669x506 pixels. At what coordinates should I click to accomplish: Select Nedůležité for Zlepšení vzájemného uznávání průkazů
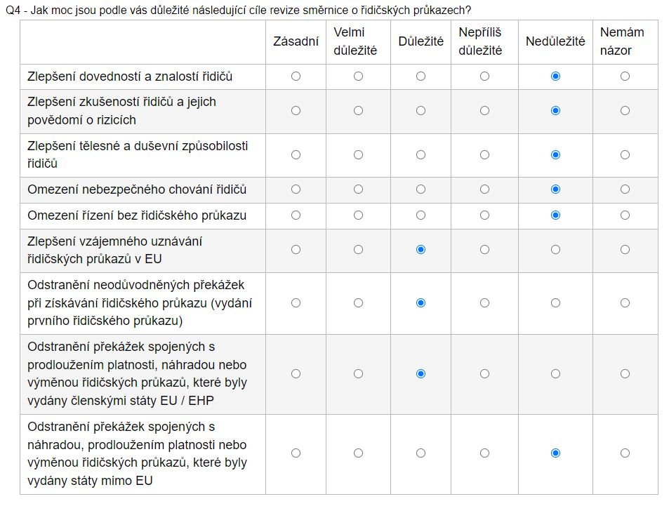pos(555,249)
